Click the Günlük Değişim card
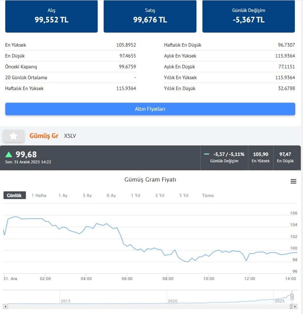The image size is (303, 314). [x=248, y=16]
